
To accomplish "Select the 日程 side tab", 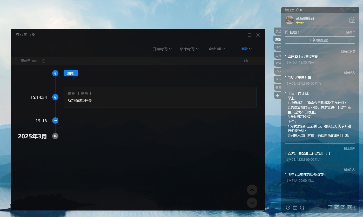I will [278, 55].
